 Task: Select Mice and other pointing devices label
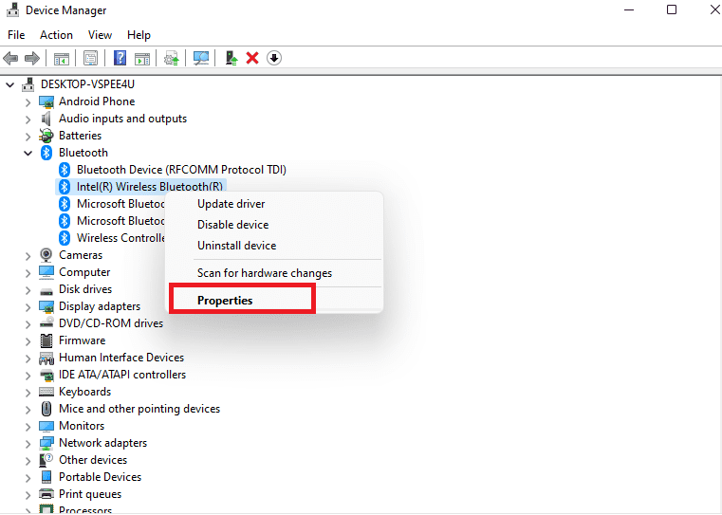point(139,409)
